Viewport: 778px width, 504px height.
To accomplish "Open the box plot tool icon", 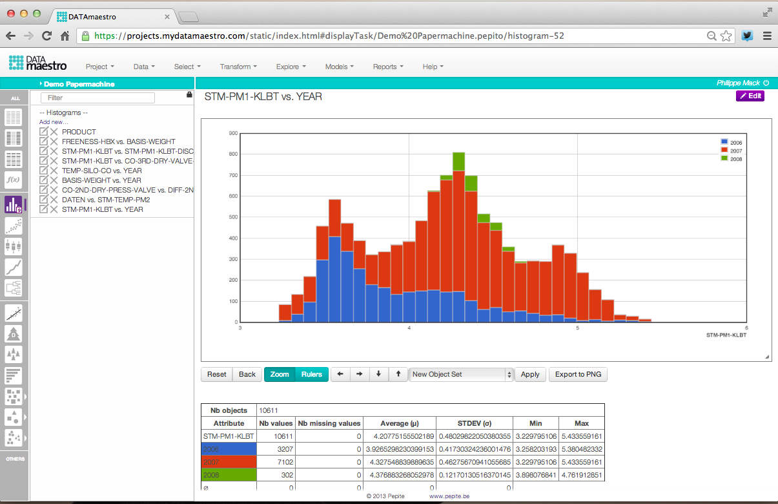I will point(14,246).
